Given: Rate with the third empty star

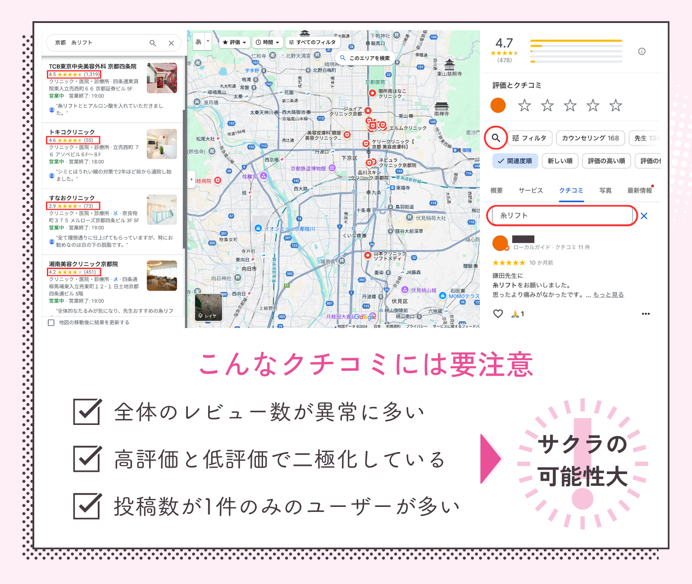Looking at the screenshot, I should (x=570, y=105).
